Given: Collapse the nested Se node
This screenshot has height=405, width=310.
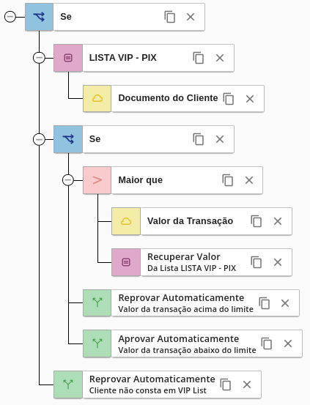Looking at the screenshot, I should click(39, 139).
